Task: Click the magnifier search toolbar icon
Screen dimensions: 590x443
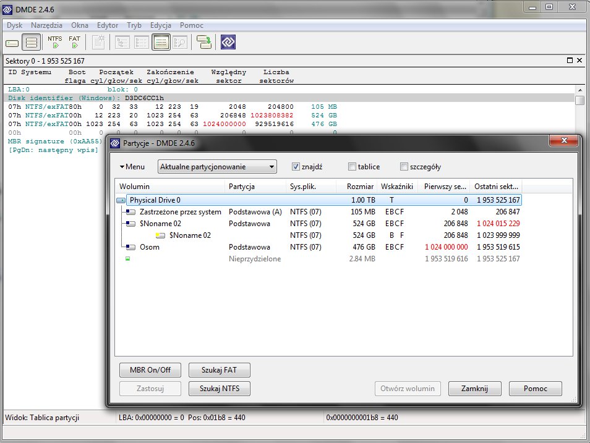Action: click(180, 42)
